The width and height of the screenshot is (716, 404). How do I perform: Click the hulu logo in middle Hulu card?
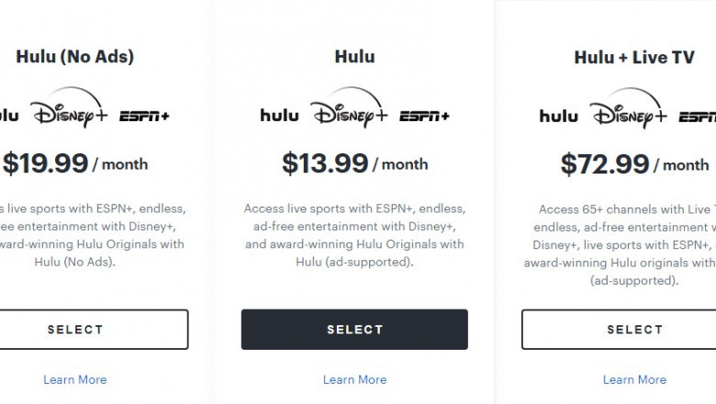(279, 116)
